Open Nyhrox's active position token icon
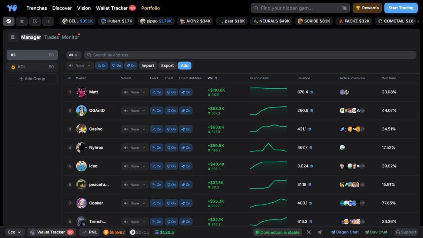This screenshot has height=238, width=423. 342,147
